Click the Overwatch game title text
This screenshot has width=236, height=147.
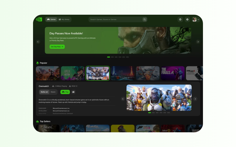(x=44, y=86)
